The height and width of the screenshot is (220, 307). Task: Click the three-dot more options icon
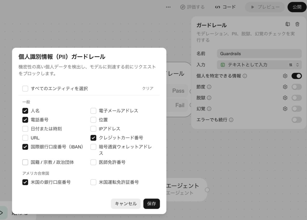click(168, 7)
